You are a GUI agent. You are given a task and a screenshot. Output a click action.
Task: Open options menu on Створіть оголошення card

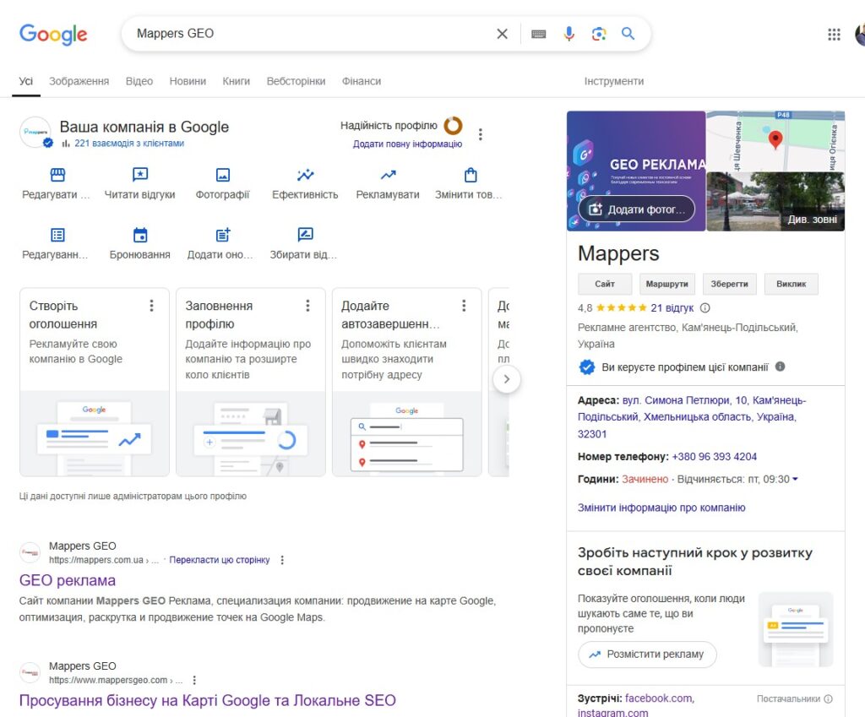(x=152, y=306)
